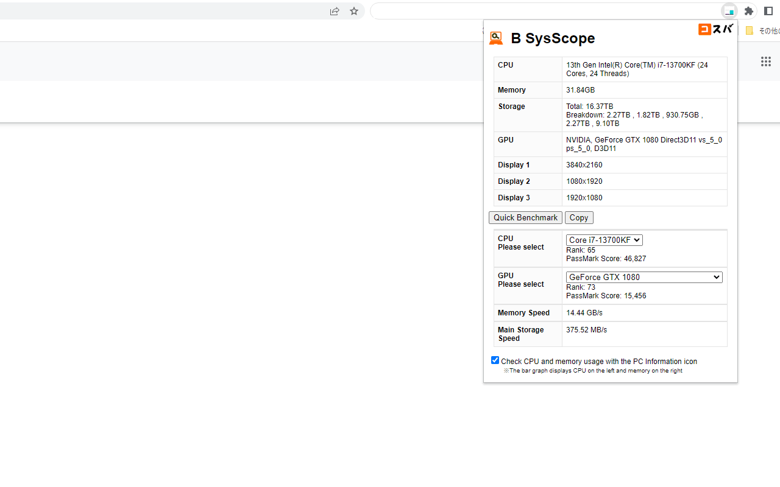Open the Core i7-13700KF CPU dropdown
780x487 pixels.
[x=604, y=240]
